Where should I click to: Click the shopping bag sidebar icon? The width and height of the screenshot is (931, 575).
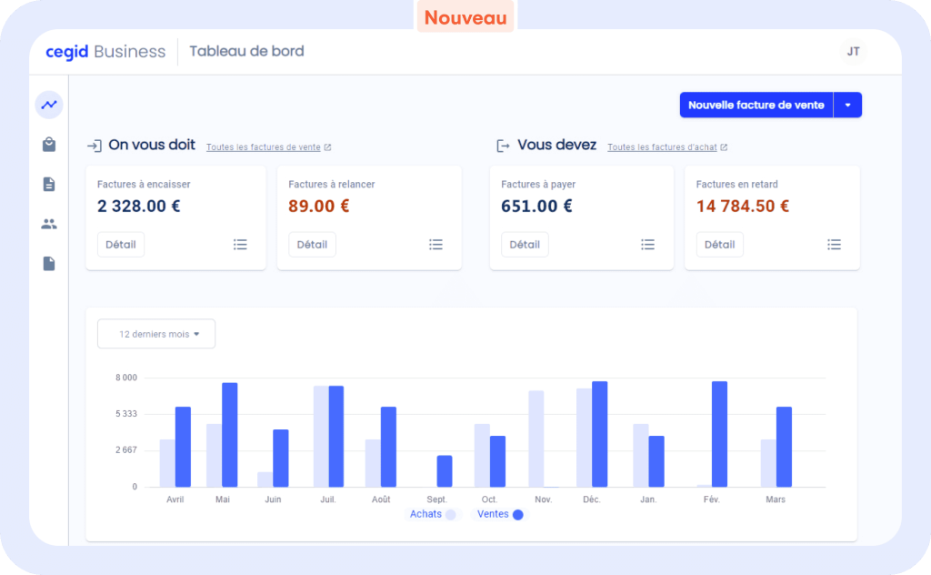point(49,145)
